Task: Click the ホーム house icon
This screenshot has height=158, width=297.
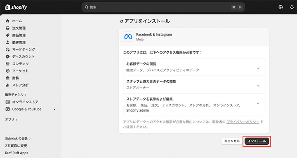Action: click(7, 21)
